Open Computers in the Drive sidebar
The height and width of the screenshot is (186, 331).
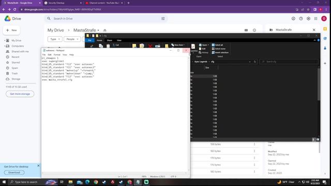pos(18,46)
